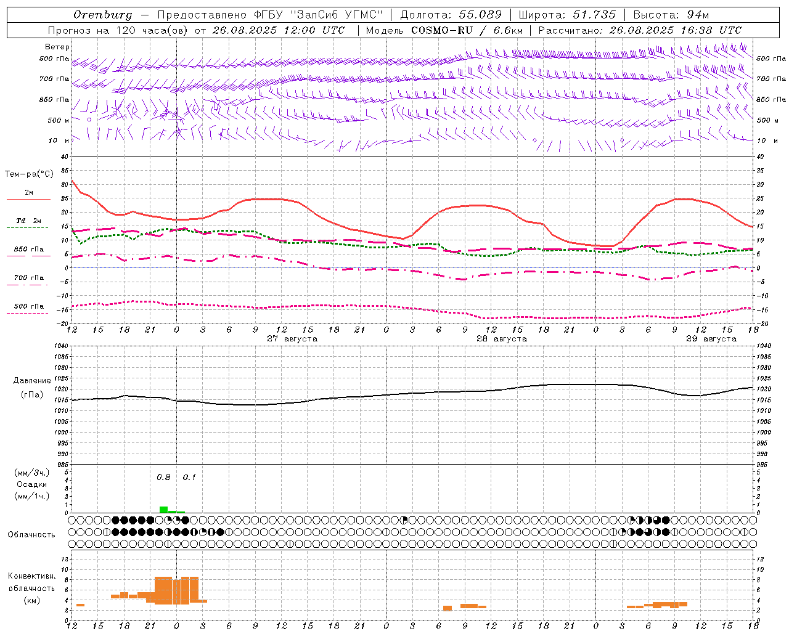Click the 'Облачность' cloud cover row label
Screen dimensions: 789x631
(x=31, y=535)
